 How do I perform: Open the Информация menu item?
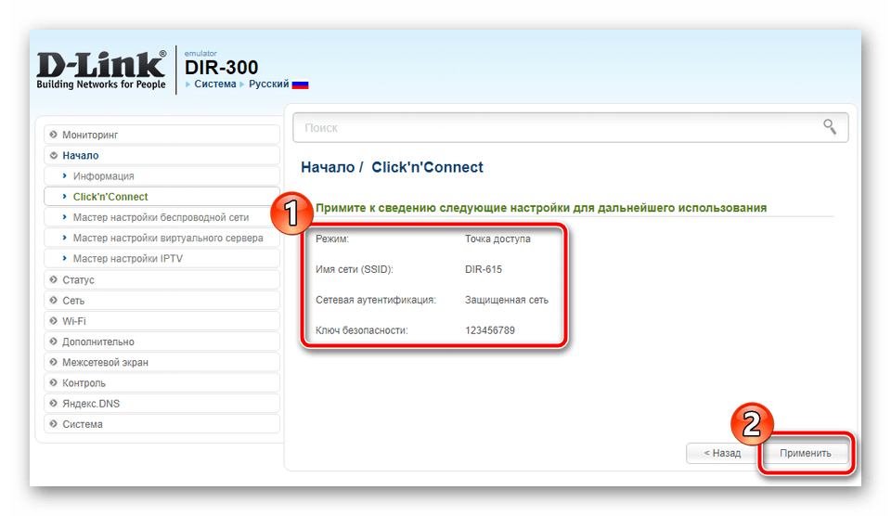click(161, 176)
